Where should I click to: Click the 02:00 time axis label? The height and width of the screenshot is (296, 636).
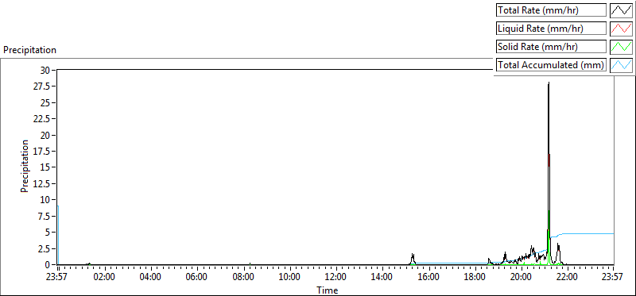[x=105, y=278]
